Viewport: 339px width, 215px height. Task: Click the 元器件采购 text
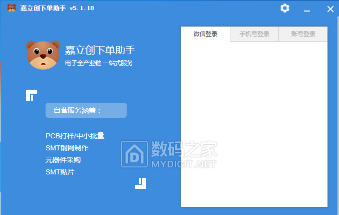[x=63, y=160]
